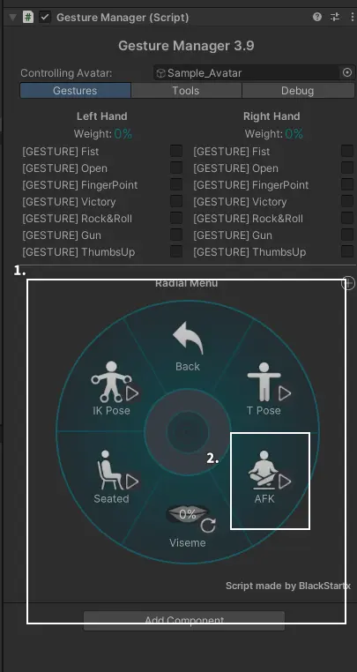Enable Left Hand Gun gesture checkbox
This screenshot has height=672, width=357.
pyautogui.click(x=176, y=235)
